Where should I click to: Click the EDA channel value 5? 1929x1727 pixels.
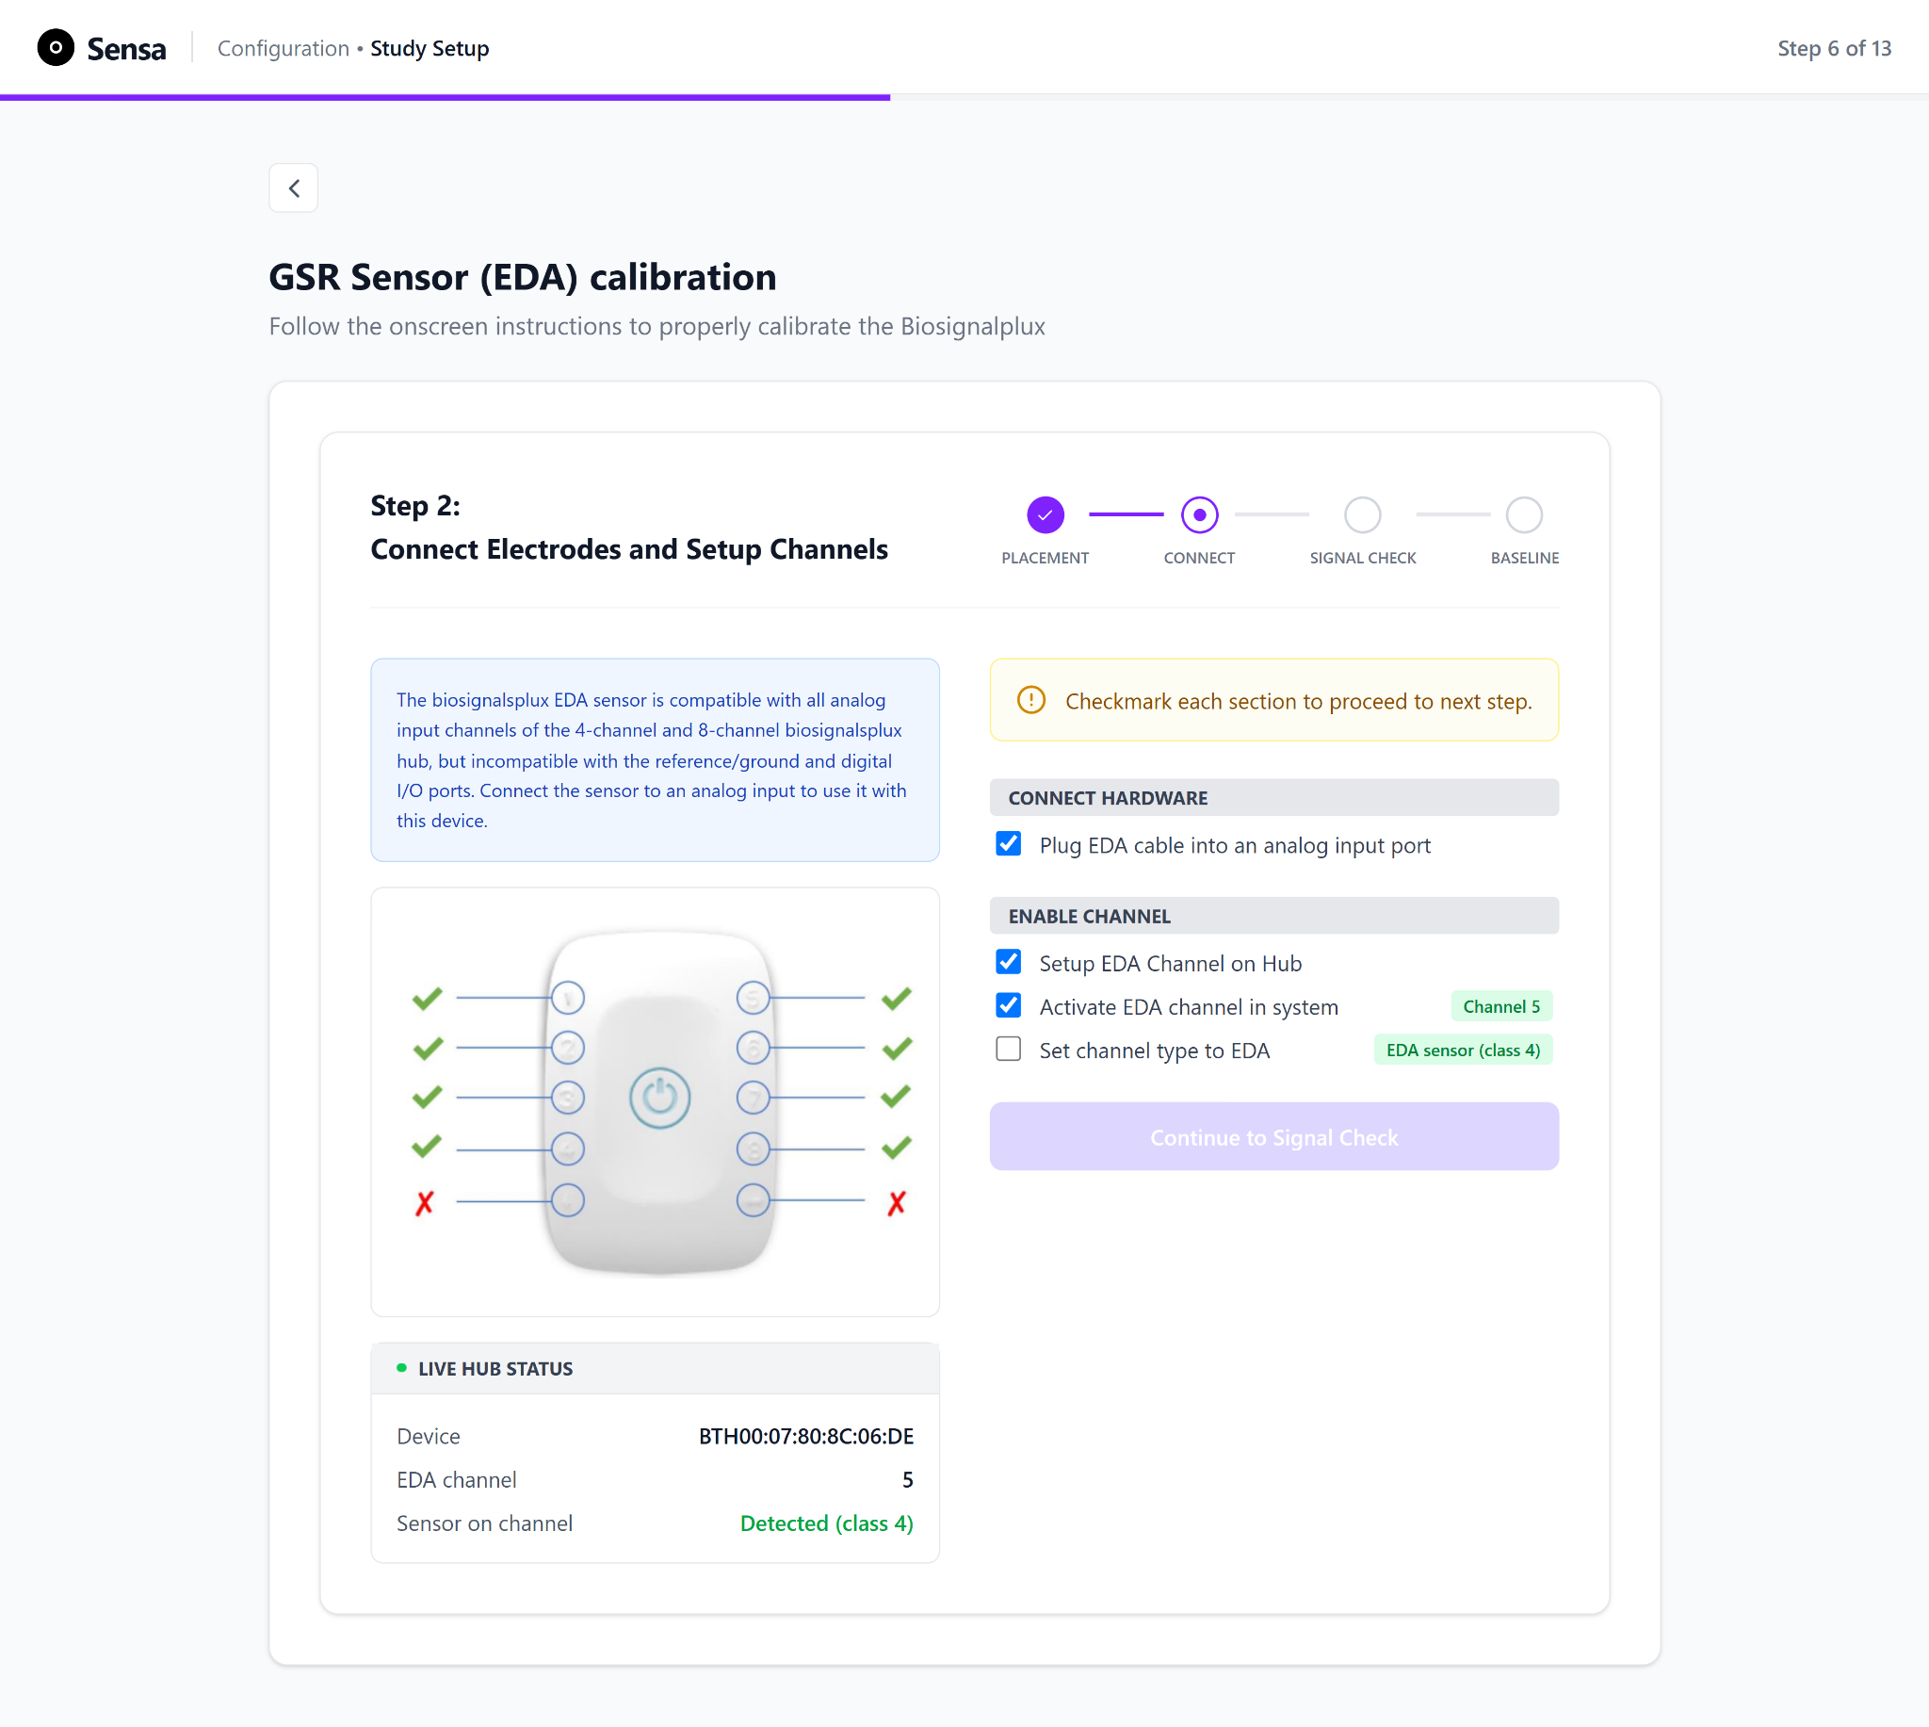(908, 1480)
